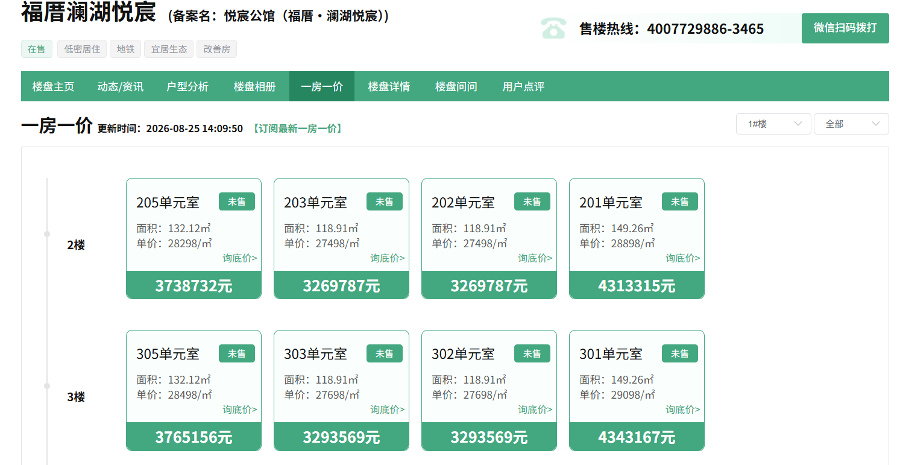
Task: Click the 302单元室 card title
Action: (463, 354)
